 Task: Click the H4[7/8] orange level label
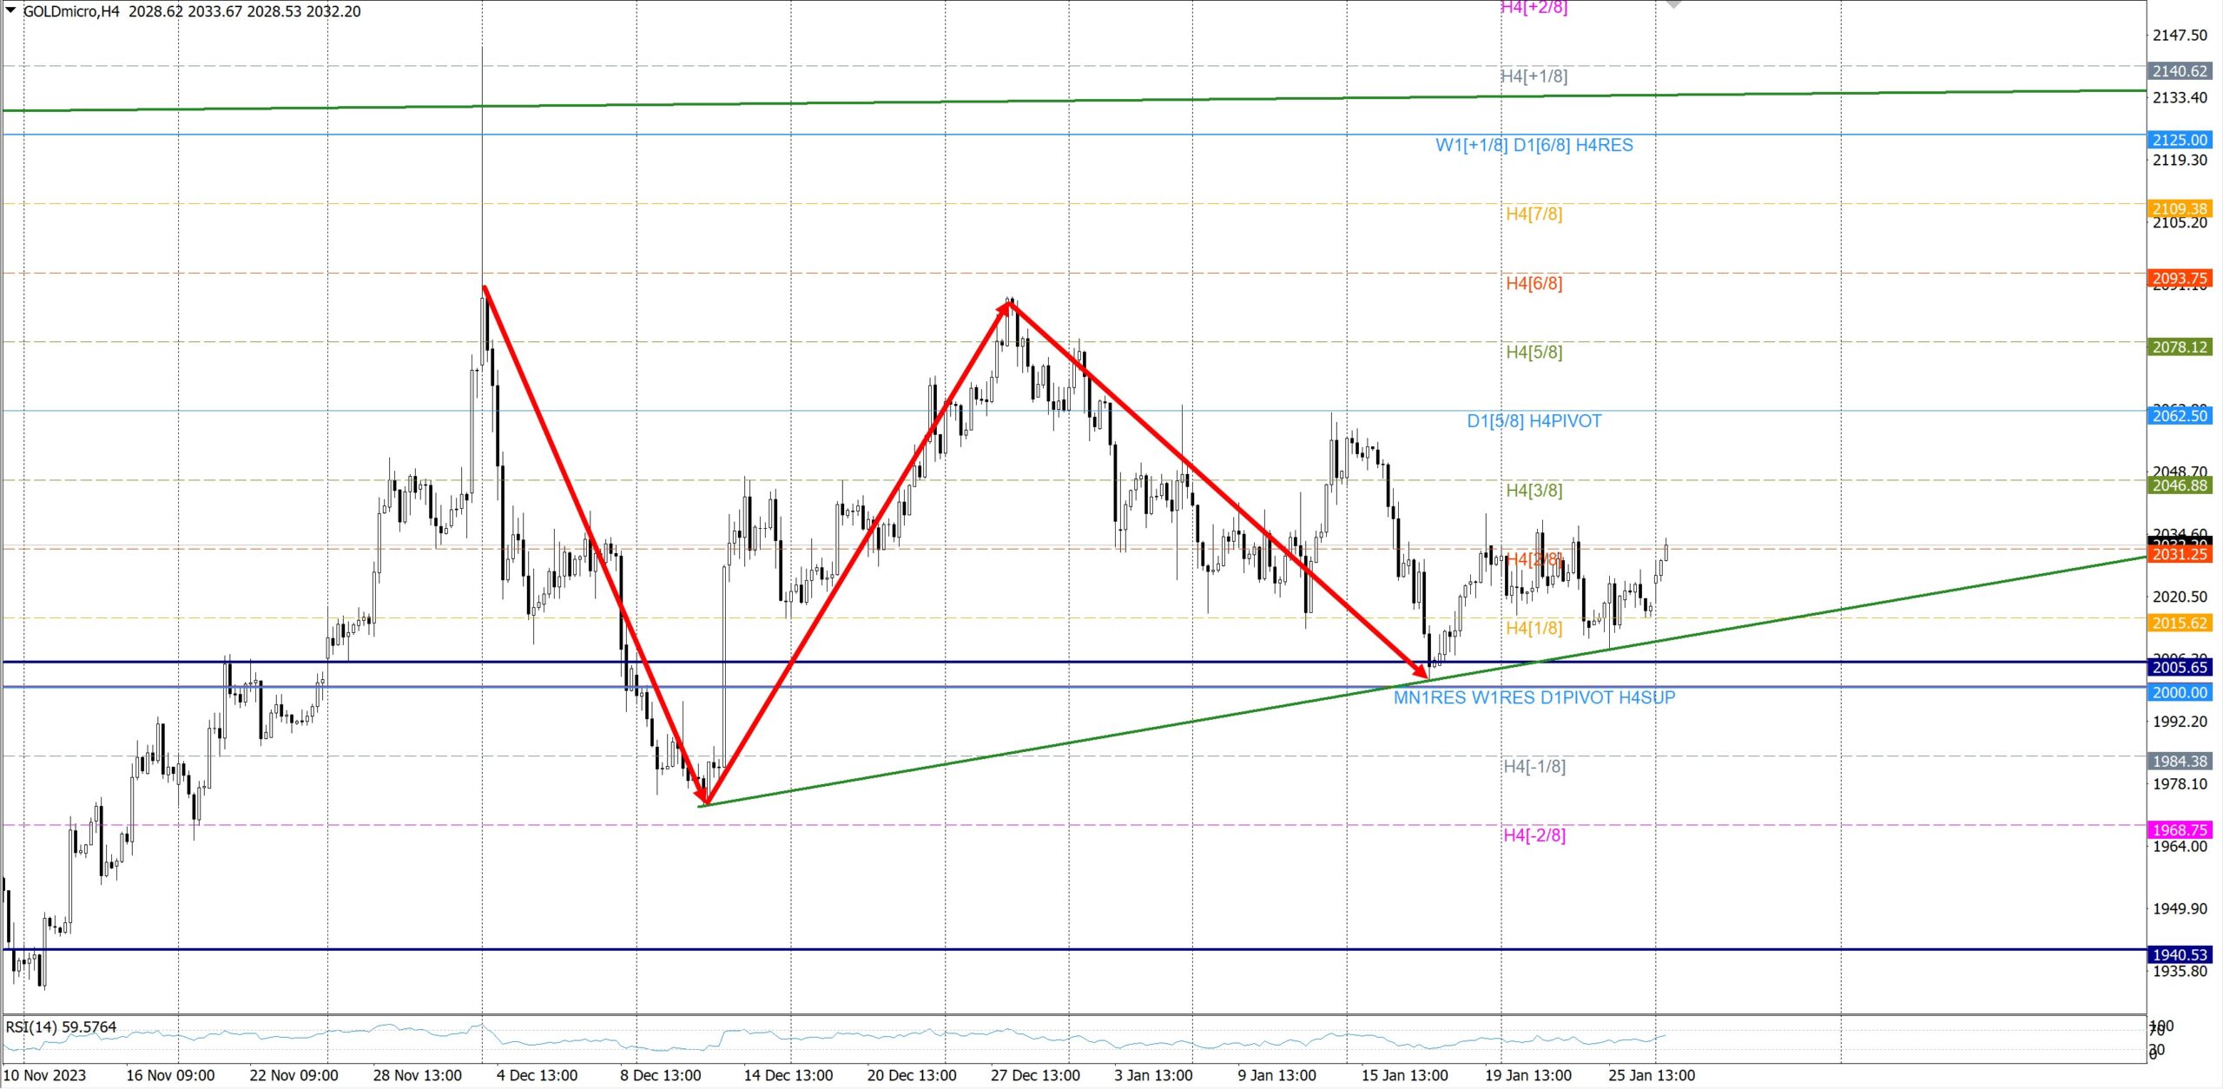pos(1534,214)
